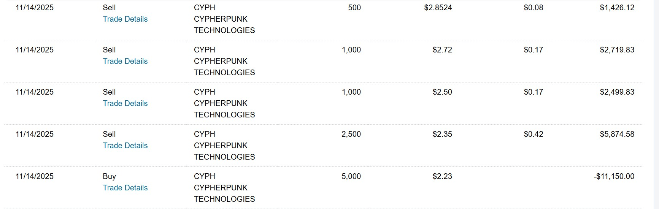Click the -$11,150.00 buy amount

[614, 176]
